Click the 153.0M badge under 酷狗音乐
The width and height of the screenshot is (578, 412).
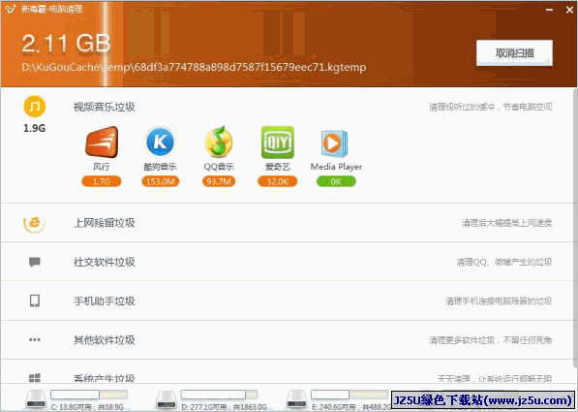[160, 181]
